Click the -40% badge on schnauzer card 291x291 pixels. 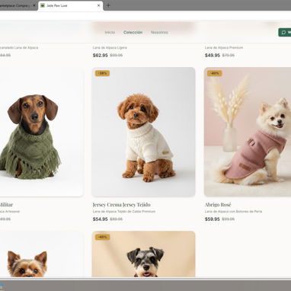(x=102, y=237)
